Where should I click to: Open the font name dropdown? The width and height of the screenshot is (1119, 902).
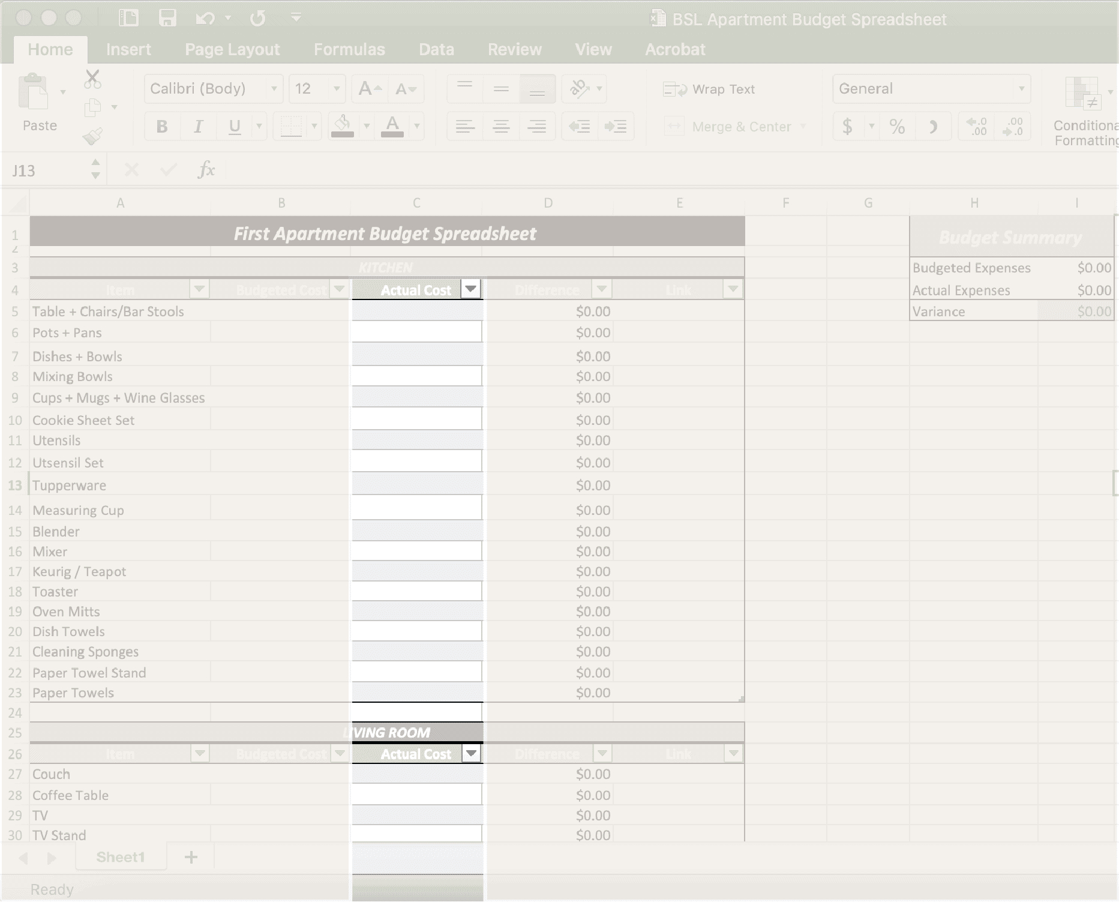coord(274,89)
